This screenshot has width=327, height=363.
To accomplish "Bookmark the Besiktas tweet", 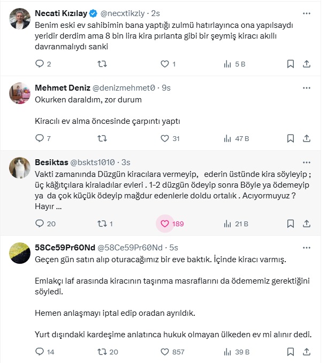I will pyautogui.click(x=291, y=224).
